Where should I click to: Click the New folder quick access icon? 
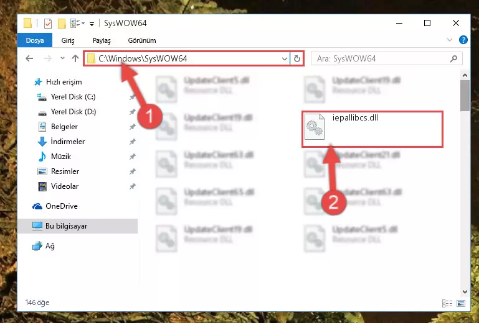tap(62, 24)
